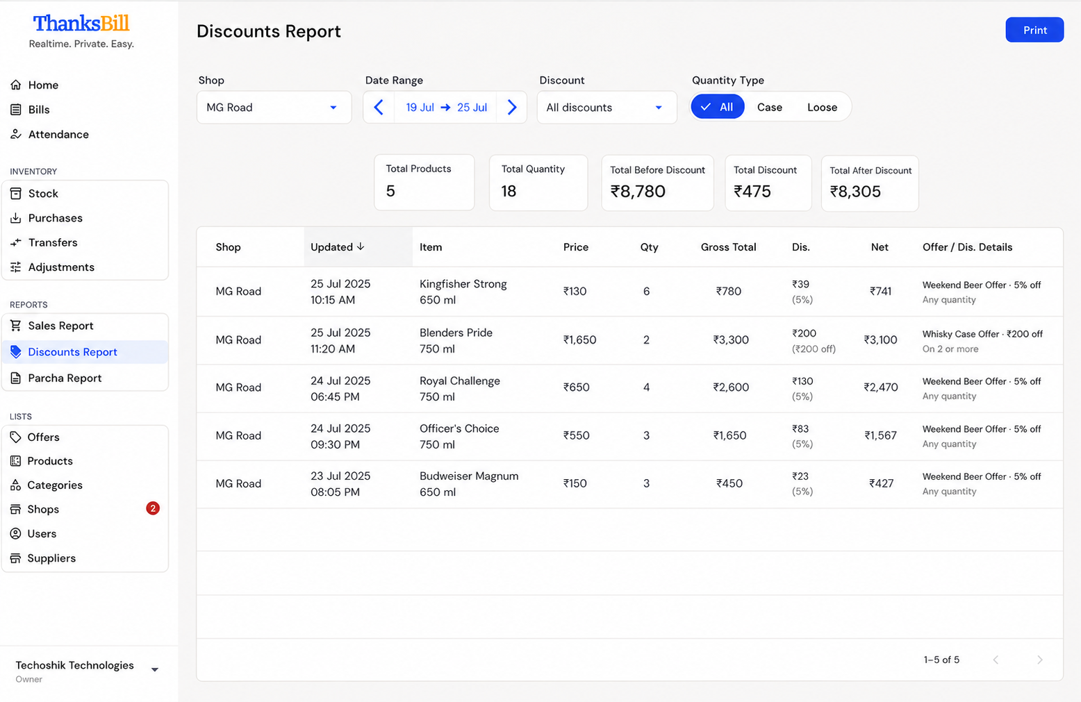Click the Attendance person icon

click(16, 134)
